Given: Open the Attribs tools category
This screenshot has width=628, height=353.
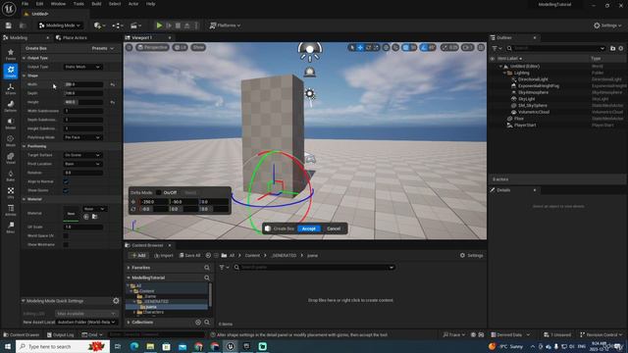Looking at the screenshot, I should (11, 210).
